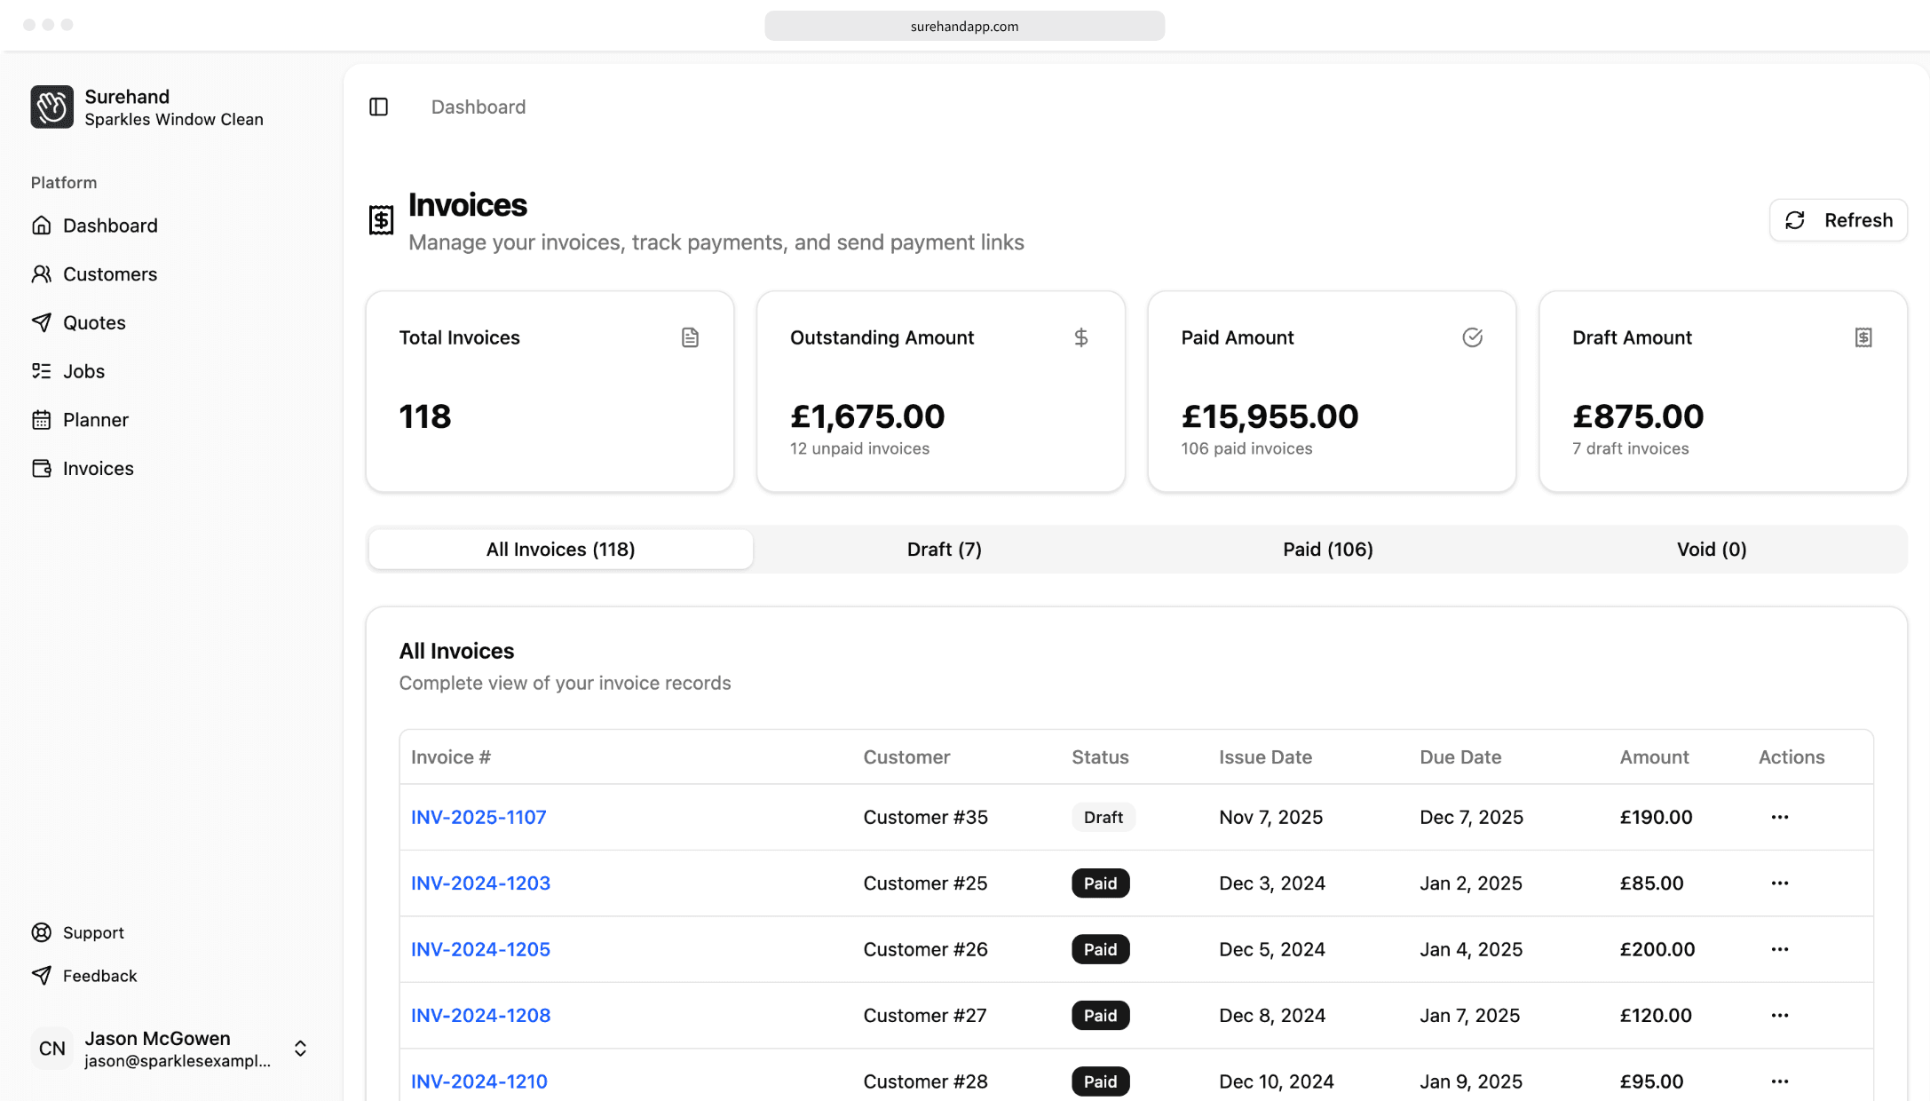The width and height of the screenshot is (1930, 1101).
Task: Click Feedback in sidebar footer
Action: (x=99, y=976)
